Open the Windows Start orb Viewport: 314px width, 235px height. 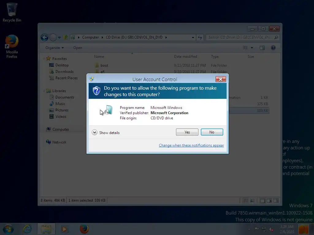[x=8, y=229]
